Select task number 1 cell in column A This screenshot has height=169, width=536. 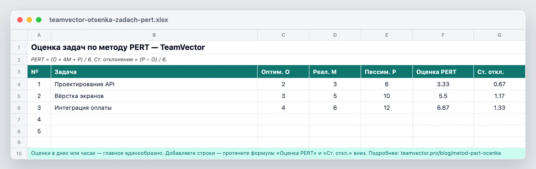[x=39, y=84]
